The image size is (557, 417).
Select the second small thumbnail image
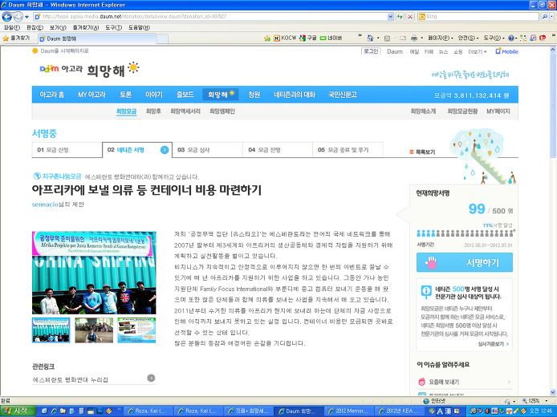click(x=94, y=330)
